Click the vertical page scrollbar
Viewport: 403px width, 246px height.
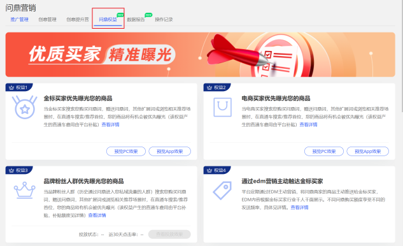402,57
